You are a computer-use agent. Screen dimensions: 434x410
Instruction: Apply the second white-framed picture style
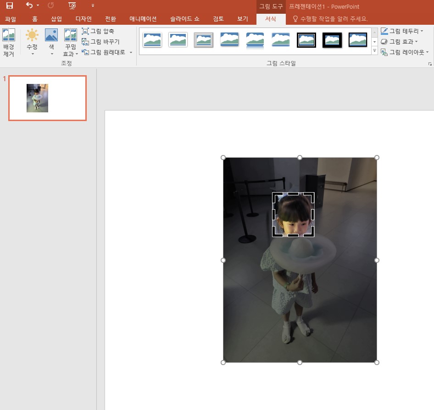[x=178, y=40]
